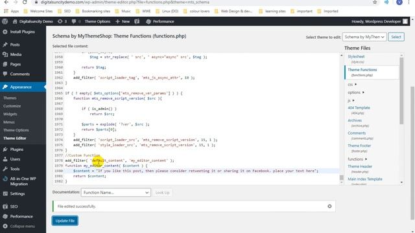Expand the functions folder

(x=357, y=159)
